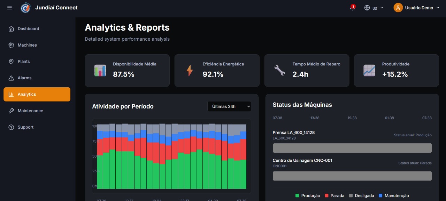Click the Produtividade trend chart icon
The image size is (446, 201).
click(369, 71)
